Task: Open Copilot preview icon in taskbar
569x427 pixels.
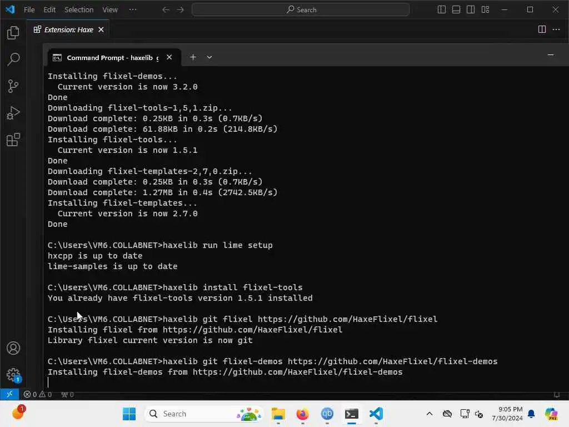Action: 551,414
